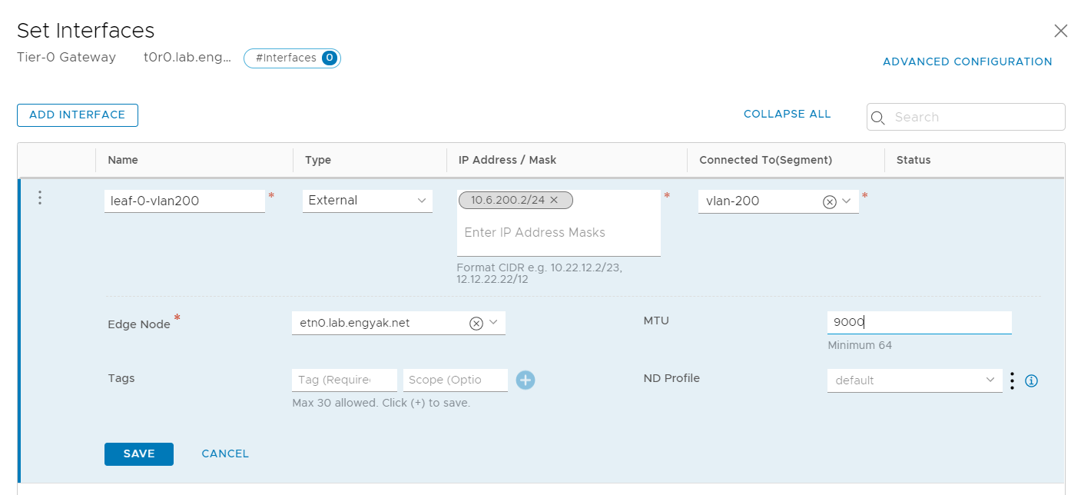Expand the Connected To segment dropdown
The image size is (1081, 495).
pos(847,201)
